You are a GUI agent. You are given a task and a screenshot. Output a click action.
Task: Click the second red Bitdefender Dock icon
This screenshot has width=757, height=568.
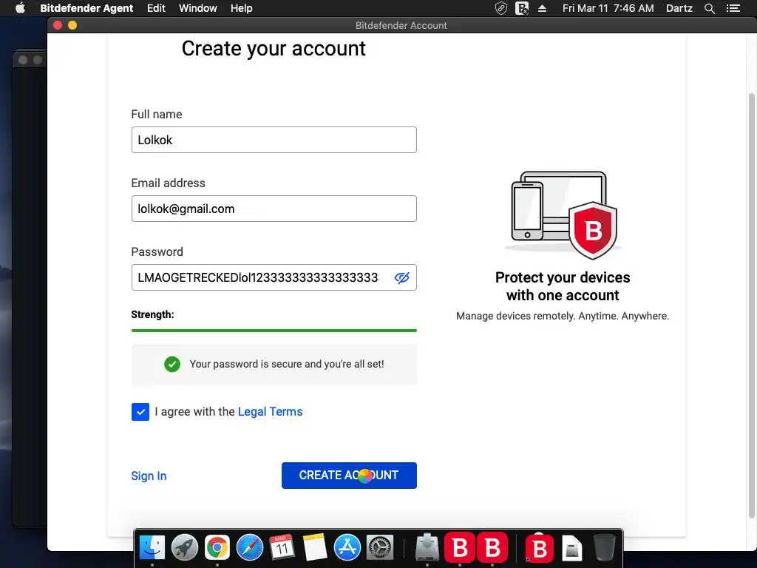click(492, 548)
